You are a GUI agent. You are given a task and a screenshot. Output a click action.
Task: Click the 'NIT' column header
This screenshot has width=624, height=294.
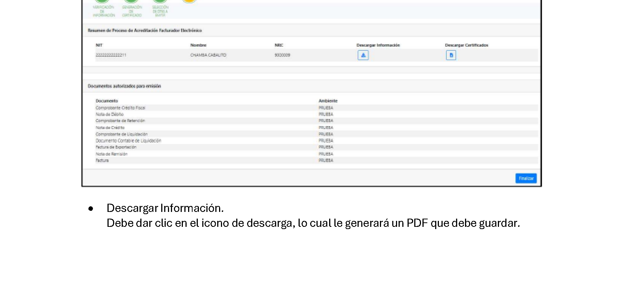point(99,45)
